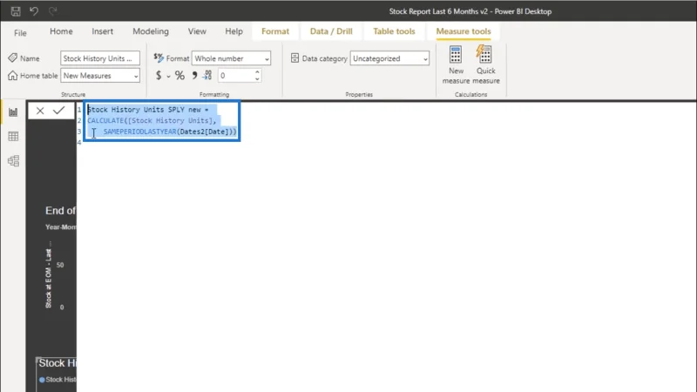
Task: Cancel formula edit with X
Action: click(x=40, y=111)
